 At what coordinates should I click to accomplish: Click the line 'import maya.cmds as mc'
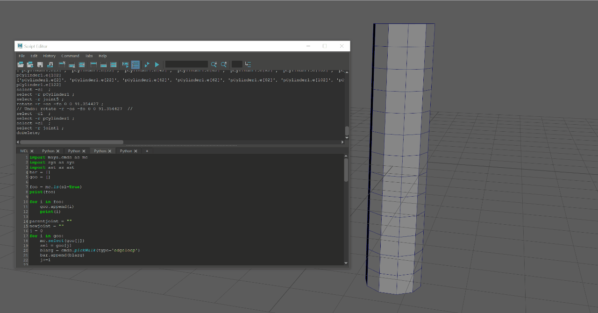[58, 157]
